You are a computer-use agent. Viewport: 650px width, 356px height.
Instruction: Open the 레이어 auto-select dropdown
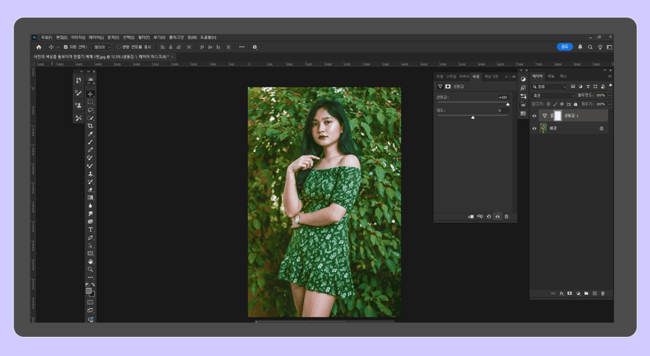pos(102,47)
